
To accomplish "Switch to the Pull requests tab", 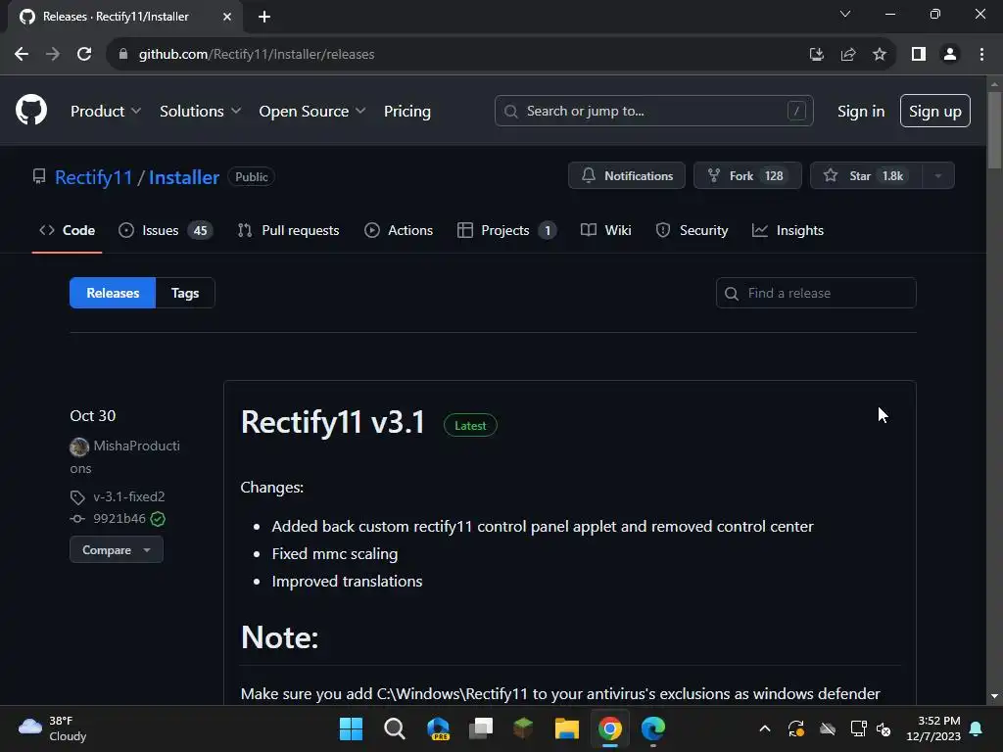I will coord(289,230).
